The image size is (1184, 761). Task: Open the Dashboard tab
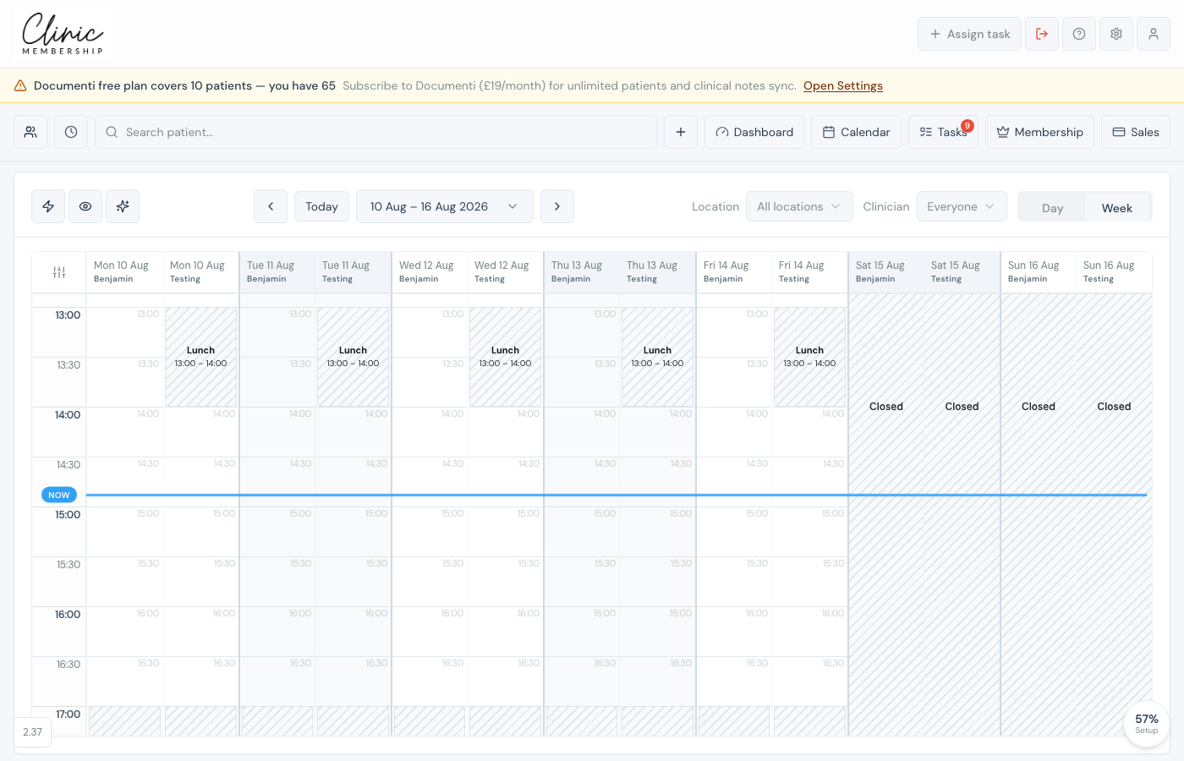754,132
